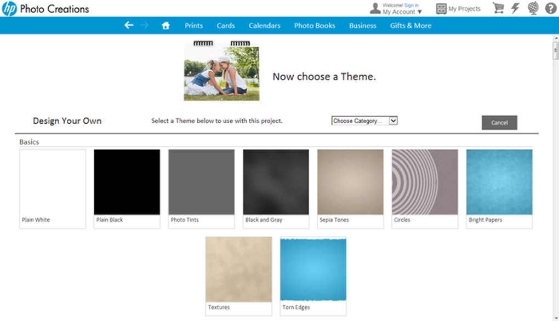Viewport: 559px width, 321px height.
Task: Click the HP logo icon
Action: (x=9, y=9)
